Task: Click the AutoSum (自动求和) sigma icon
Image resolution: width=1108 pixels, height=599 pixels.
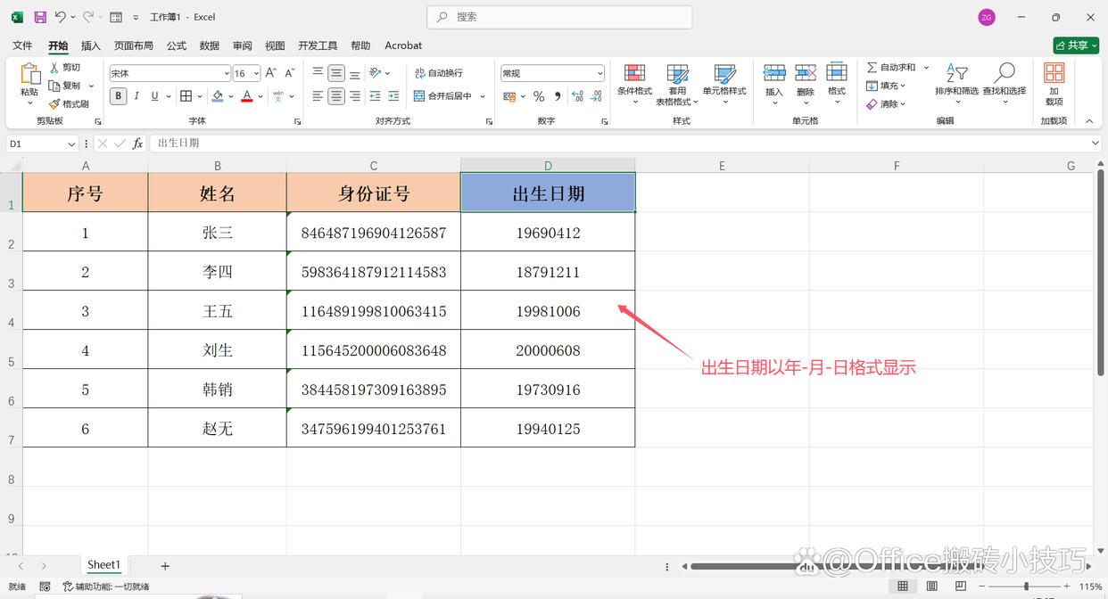Action: (872, 68)
